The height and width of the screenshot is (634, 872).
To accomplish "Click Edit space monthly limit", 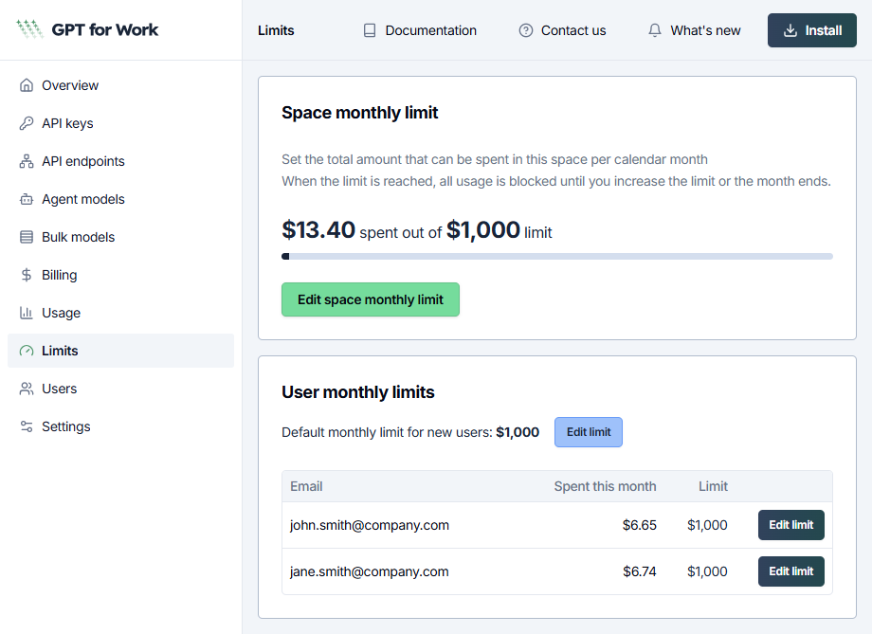I will pos(370,299).
